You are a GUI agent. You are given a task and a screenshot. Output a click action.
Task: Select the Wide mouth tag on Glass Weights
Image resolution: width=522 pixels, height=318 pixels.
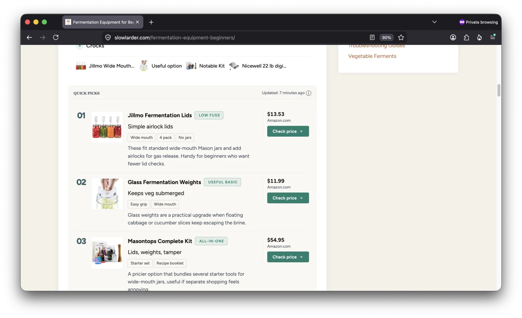(165, 204)
